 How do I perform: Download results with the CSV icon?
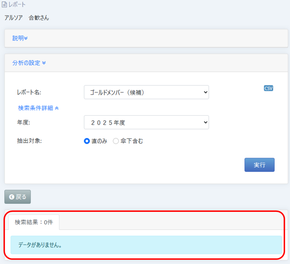(x=268, y=88)
